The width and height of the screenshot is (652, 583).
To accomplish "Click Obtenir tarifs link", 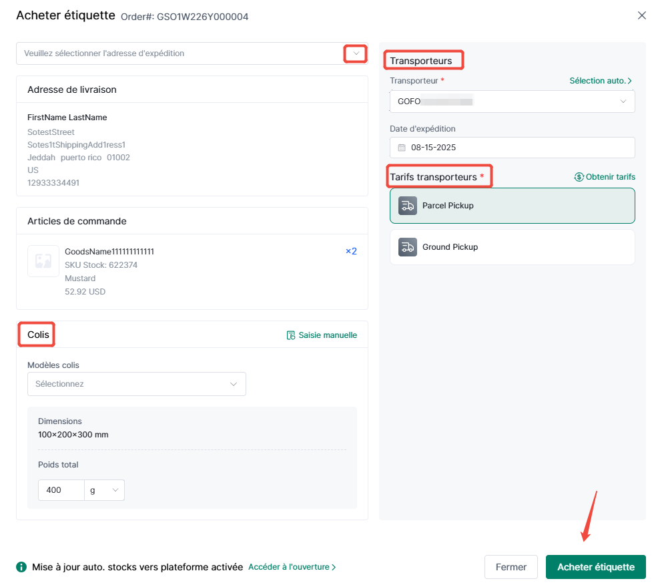I will 610,177.
